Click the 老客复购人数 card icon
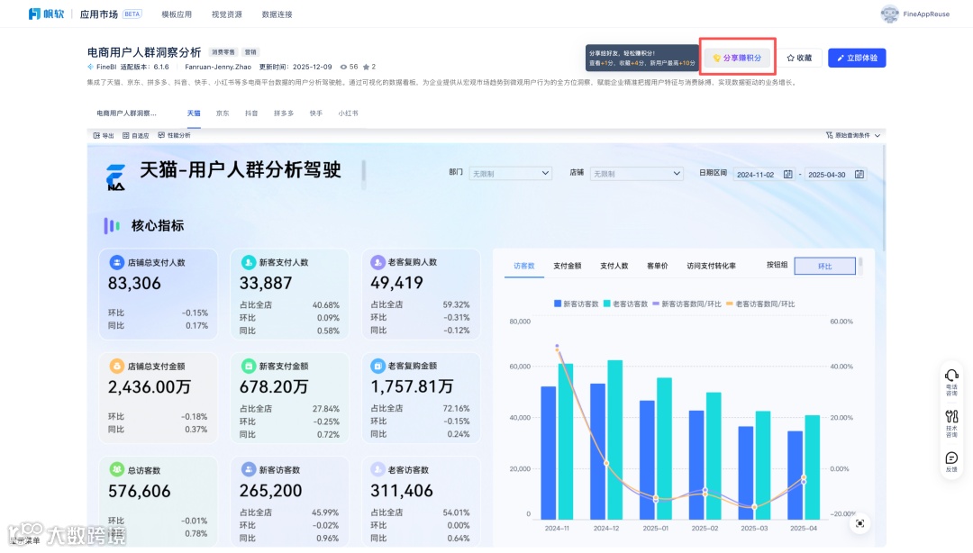This screenshot has height=553, width=973. click(377, 262)
